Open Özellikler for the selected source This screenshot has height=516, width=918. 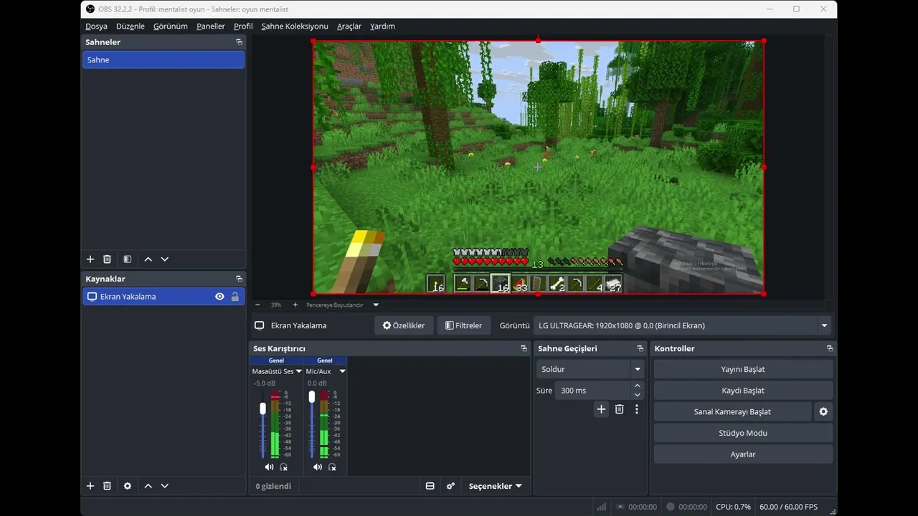(x=404, y=325)
